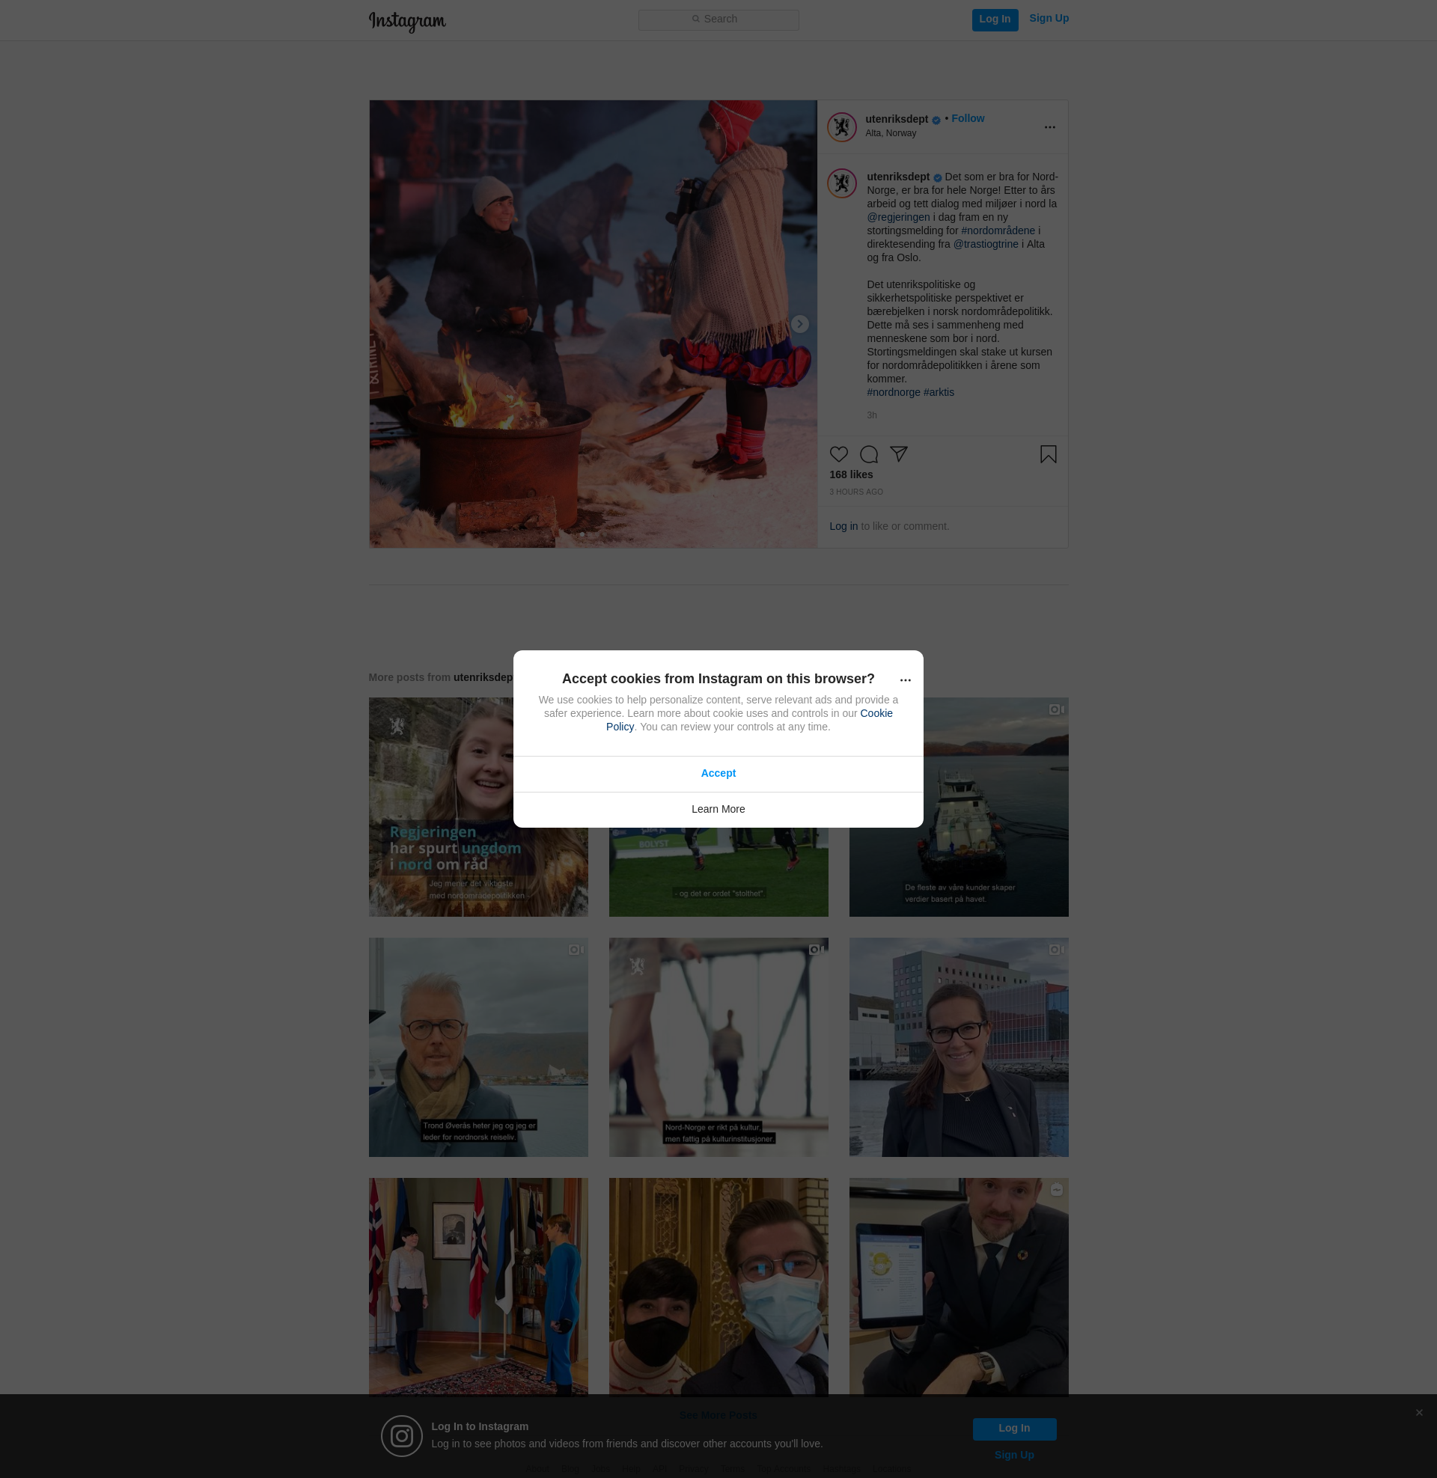
Task: Click utenriksdept profile avatar in header
Action: [x=841, y=127]
